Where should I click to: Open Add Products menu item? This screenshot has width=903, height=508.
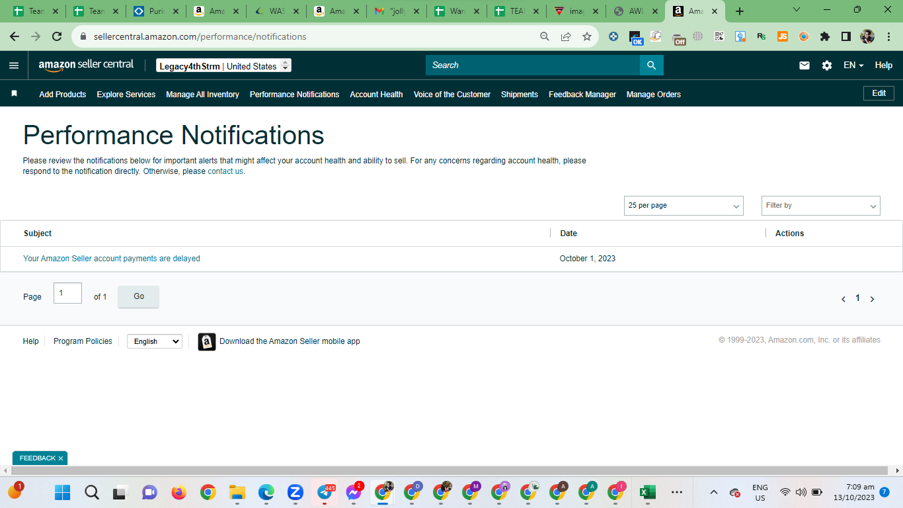pyautogui.click(x=63, y=95)
